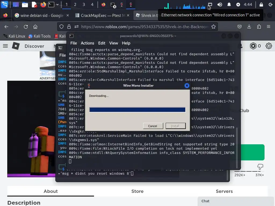Viewport: 275px width, 206px height.
Task: Focus the Firefox window in taskbar
Action: coord(103,5)
